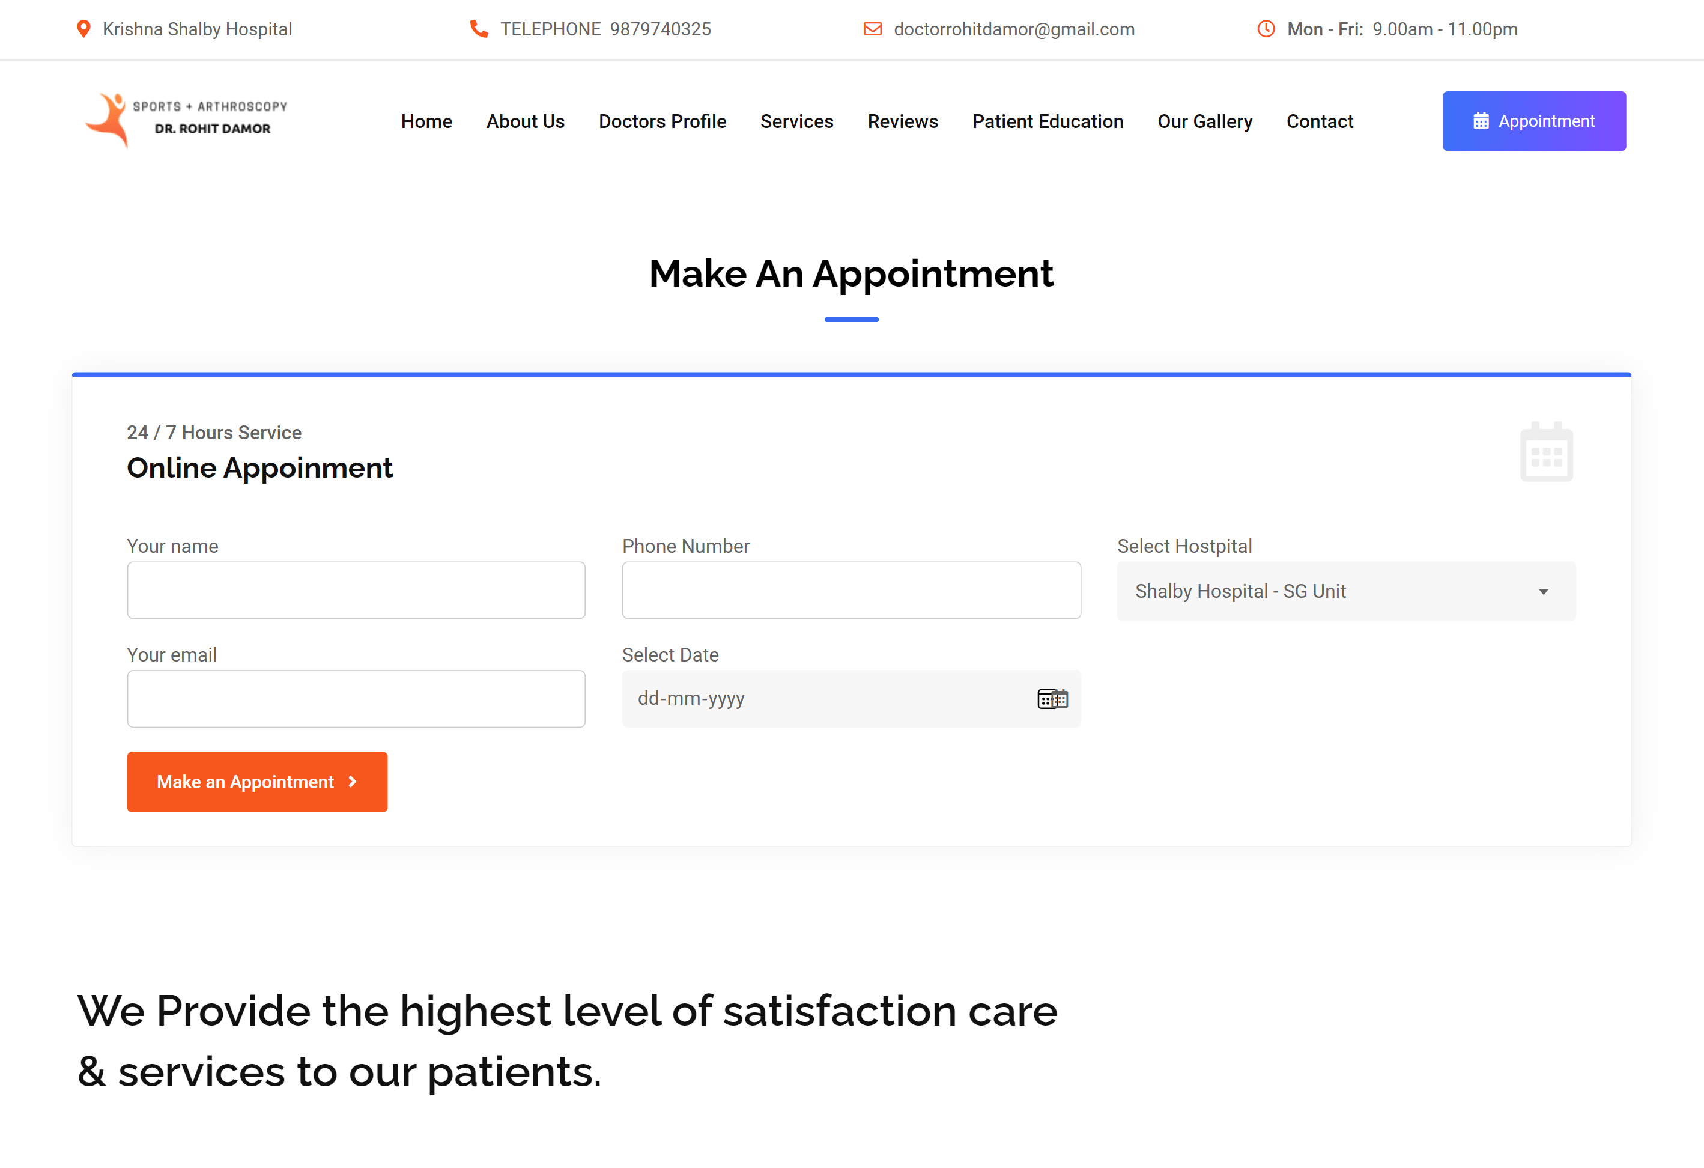Click the Dr. Rohit Damor logo
1704x1168 pixels.
click(x=186, y=120)
